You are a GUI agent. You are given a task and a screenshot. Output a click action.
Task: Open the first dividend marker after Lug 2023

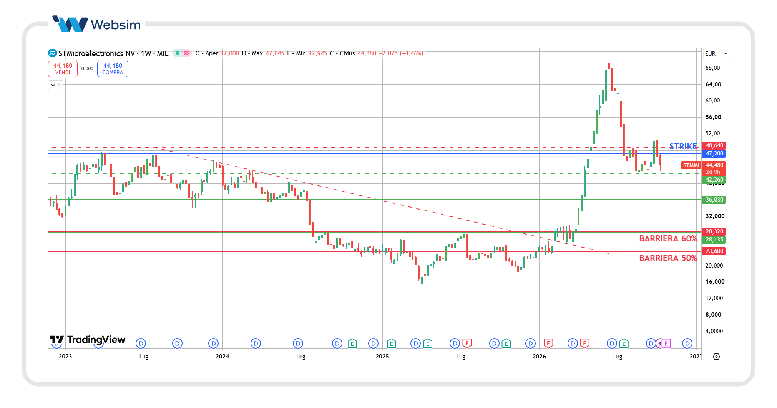pos(177,343)
